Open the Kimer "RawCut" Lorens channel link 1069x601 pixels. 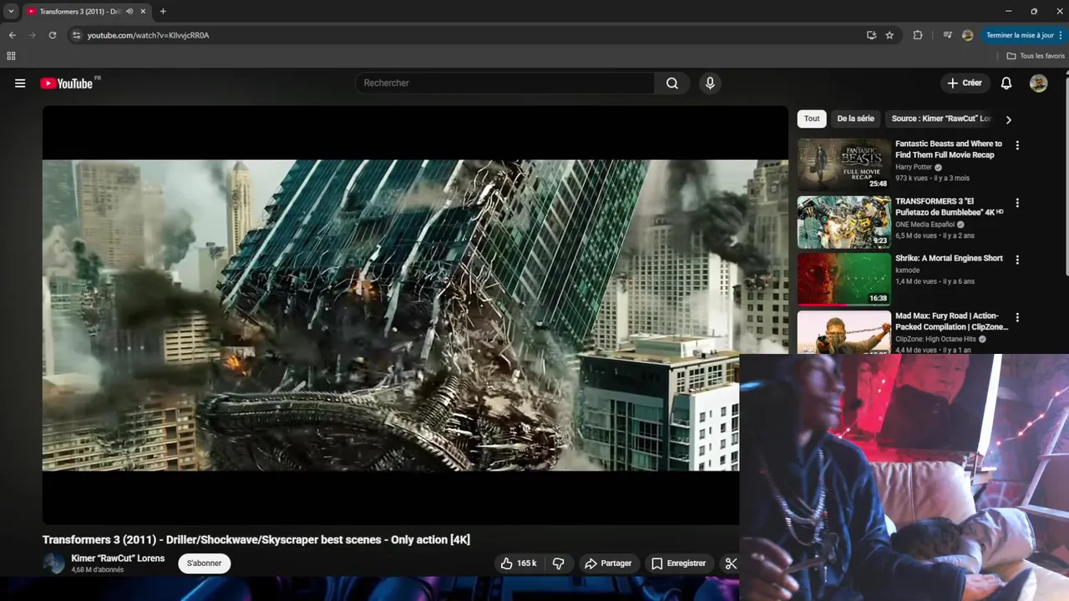coord(118,558)
